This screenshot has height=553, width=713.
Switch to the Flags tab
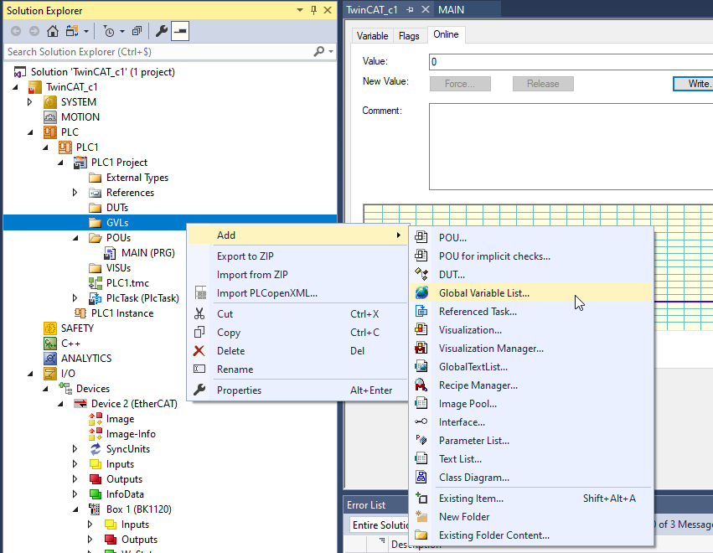click(409, 35)
